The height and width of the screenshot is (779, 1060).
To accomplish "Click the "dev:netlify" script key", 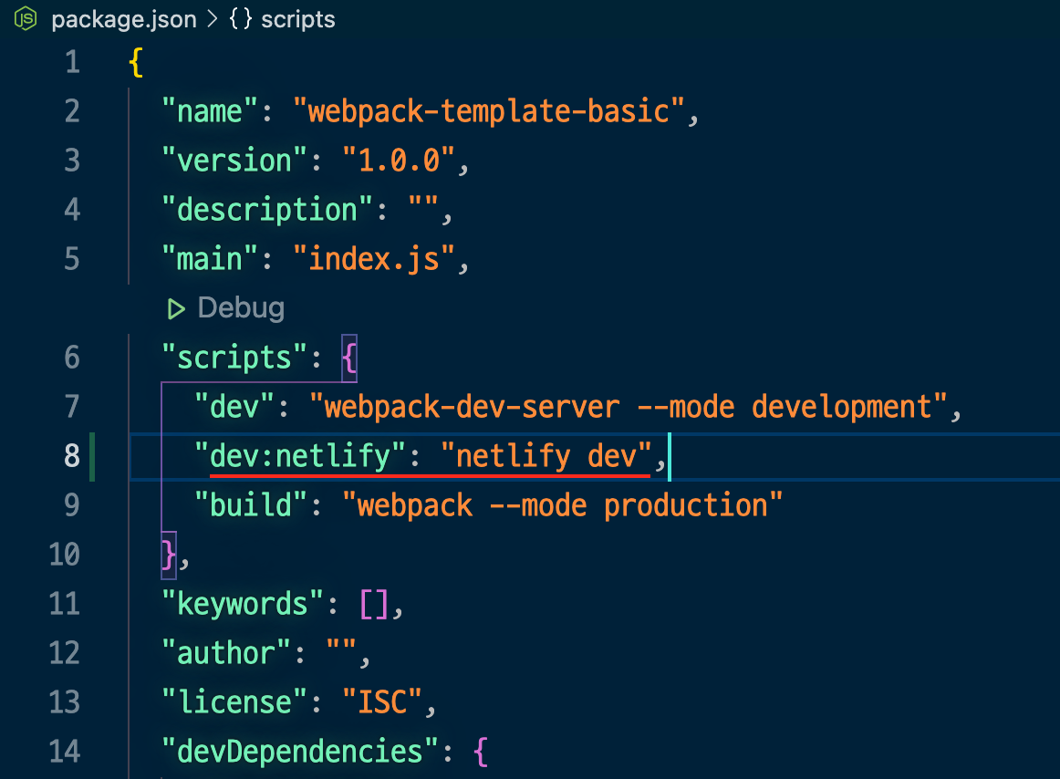I will 299,456.
